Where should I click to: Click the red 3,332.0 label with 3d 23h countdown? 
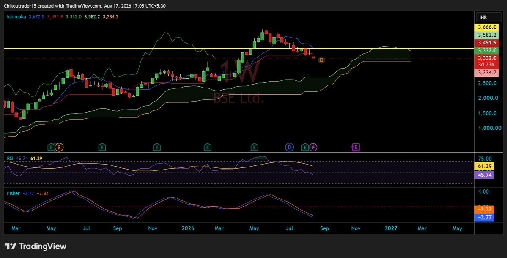click(x=487, y=61)
